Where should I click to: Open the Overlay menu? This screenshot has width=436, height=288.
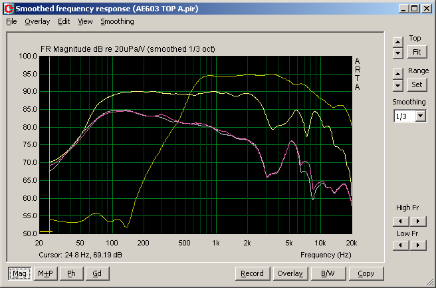pyautogui.click(x=37, y=21)
